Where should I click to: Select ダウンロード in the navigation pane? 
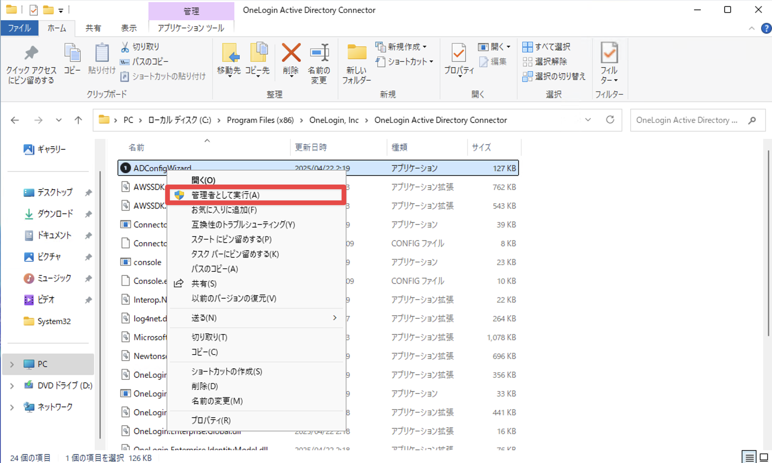[55, 214]
